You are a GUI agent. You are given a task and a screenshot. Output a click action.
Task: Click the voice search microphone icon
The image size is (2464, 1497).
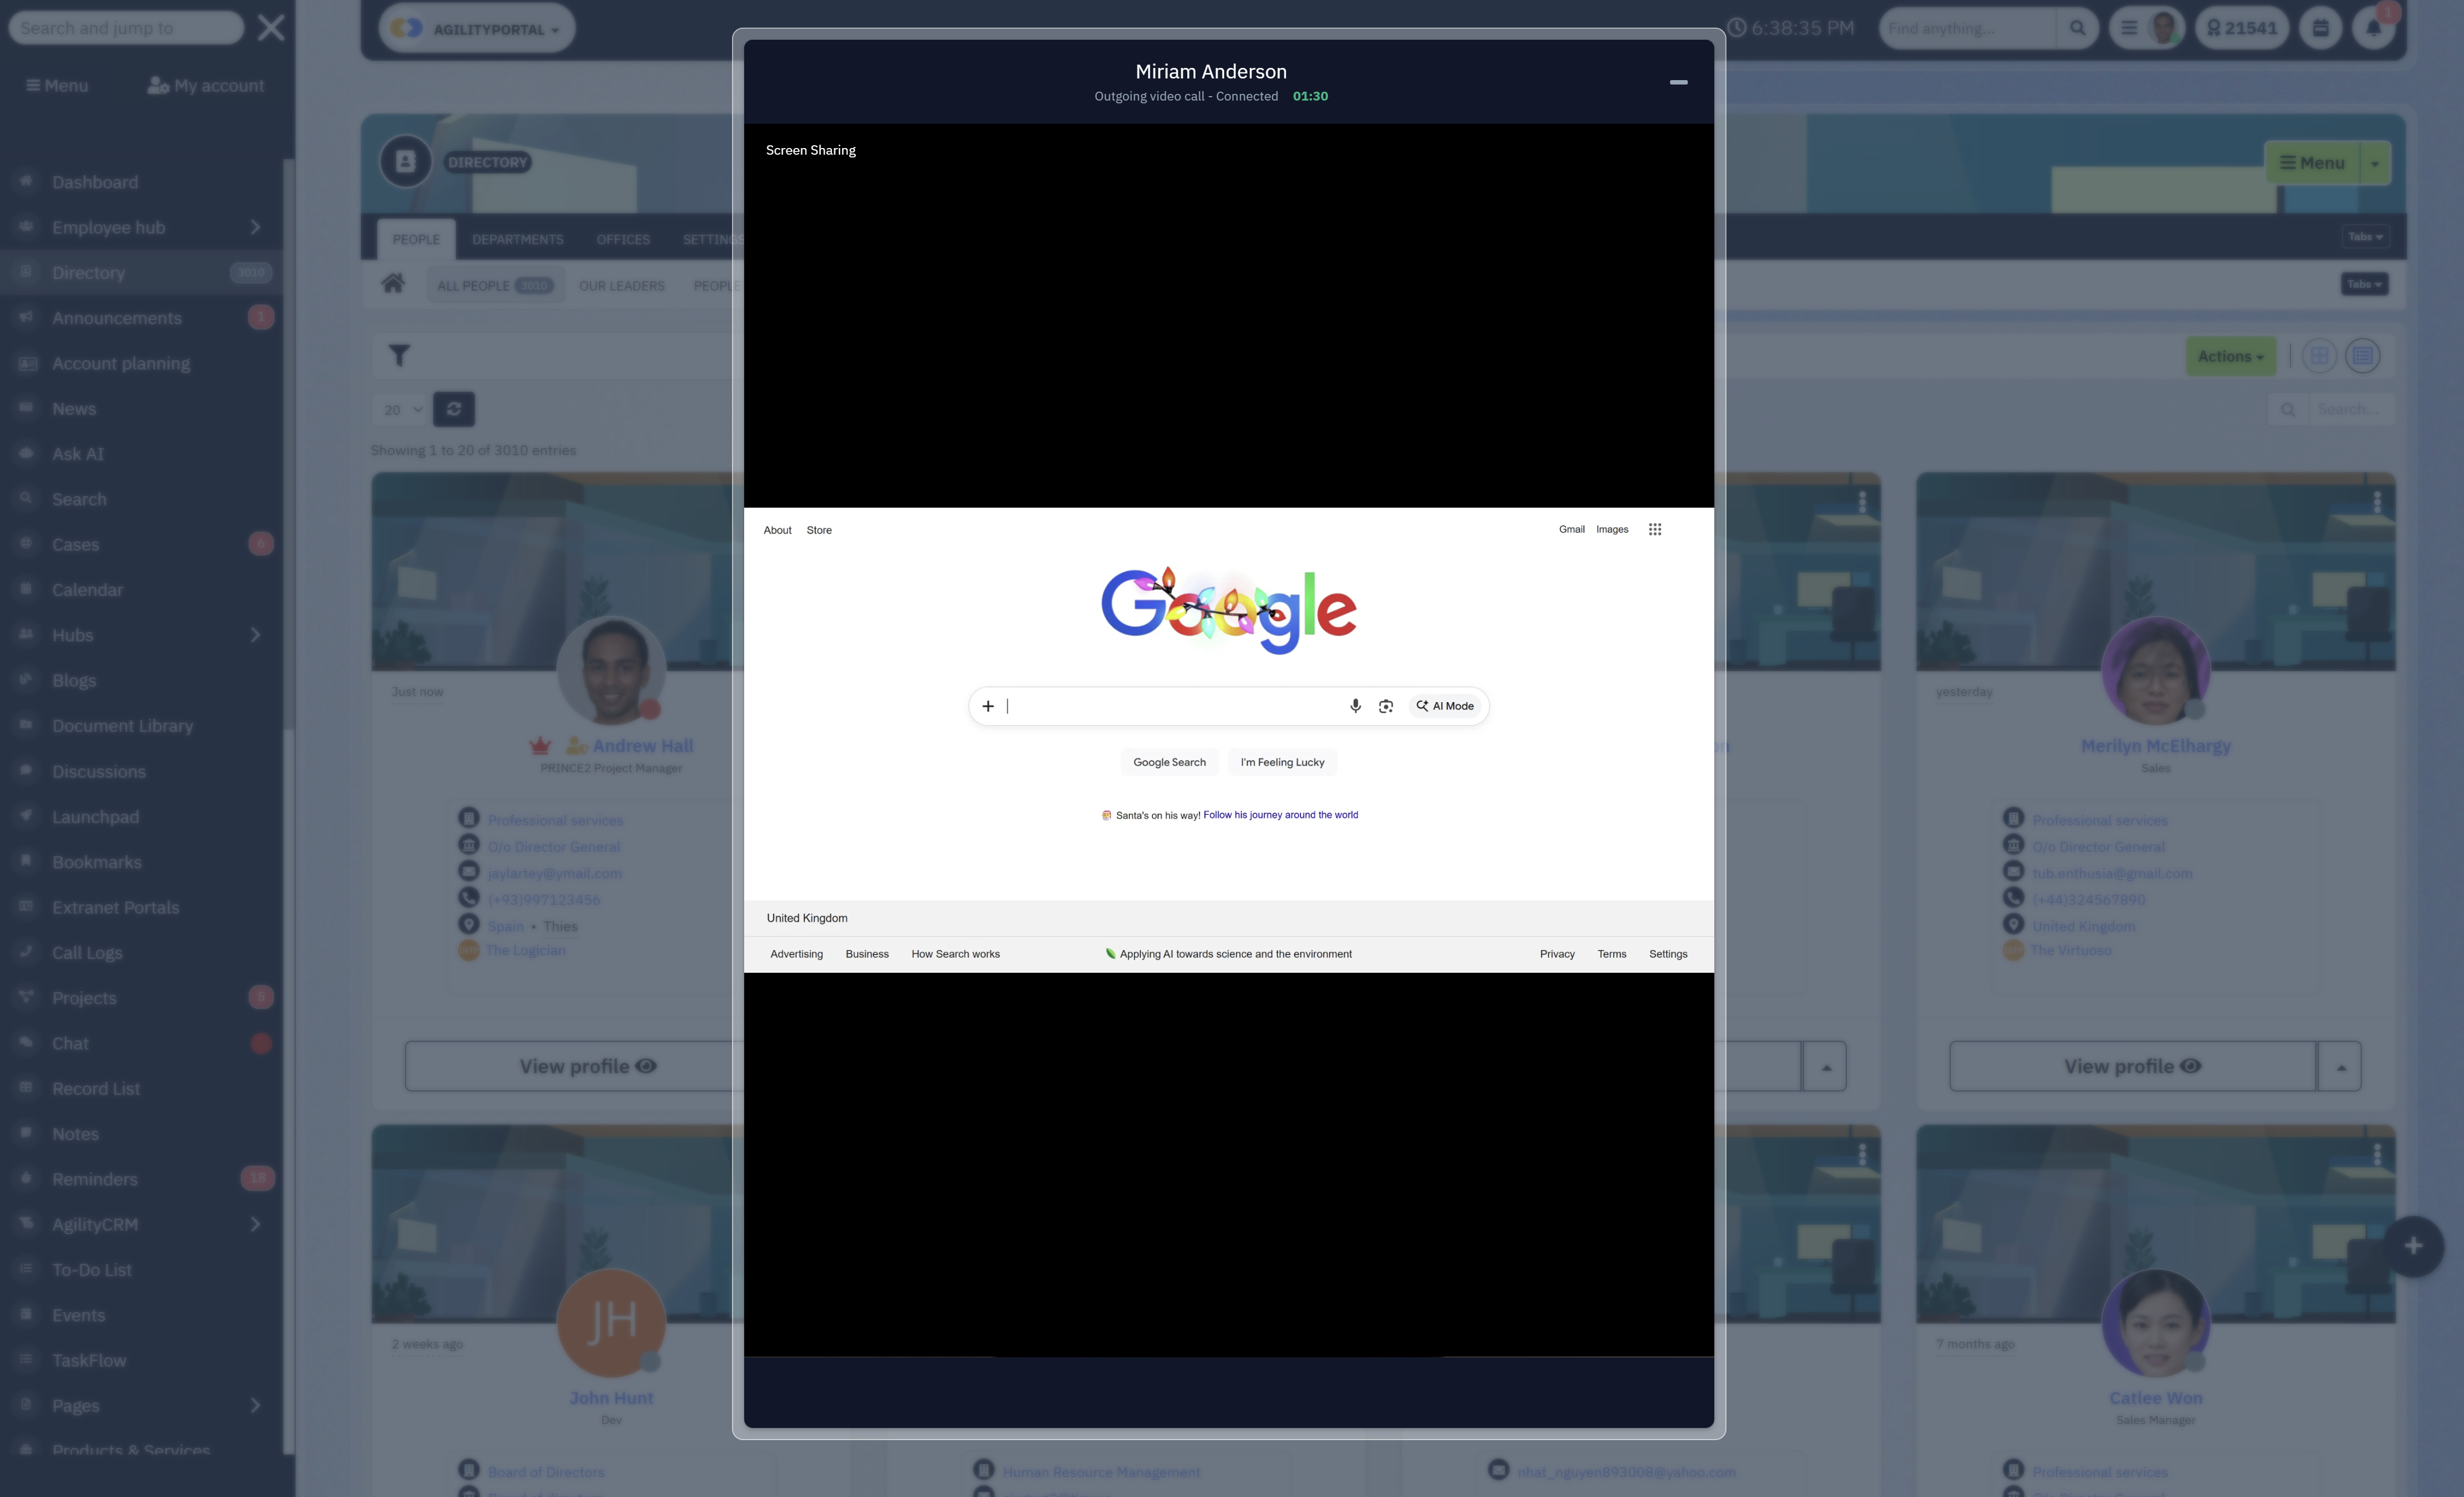point(1356,705)
